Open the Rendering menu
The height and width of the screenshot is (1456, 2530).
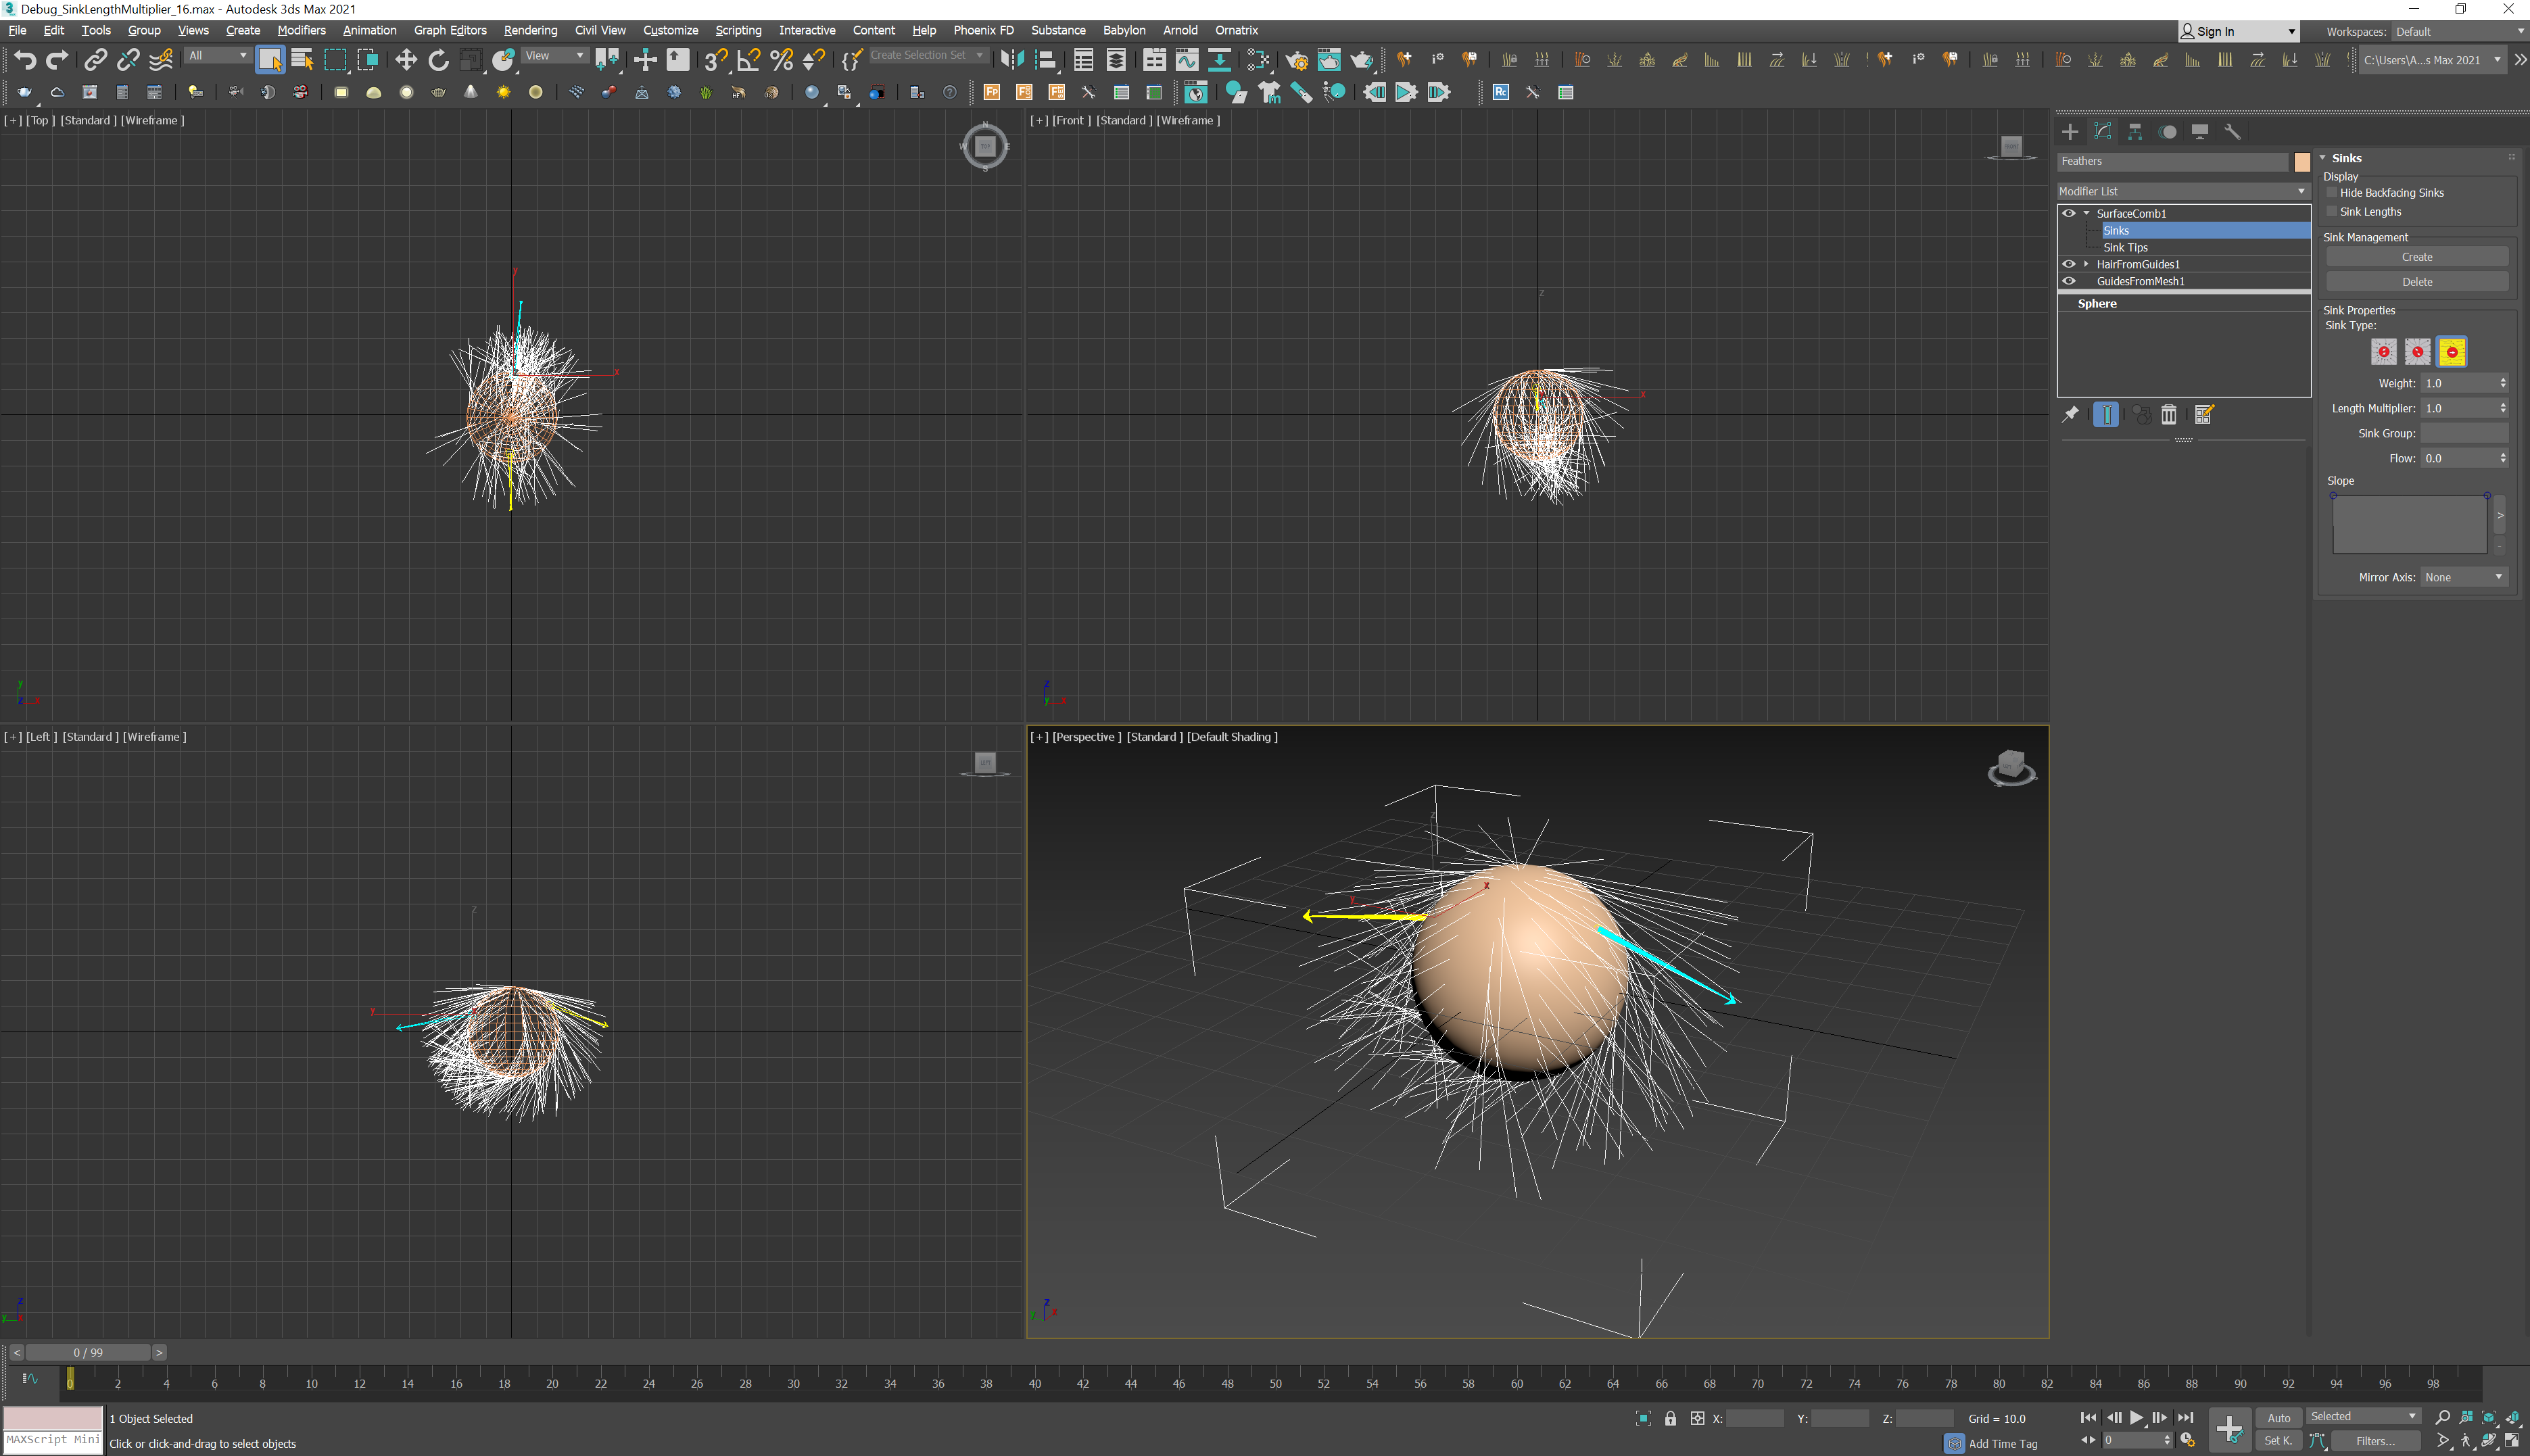coord(530,30)
